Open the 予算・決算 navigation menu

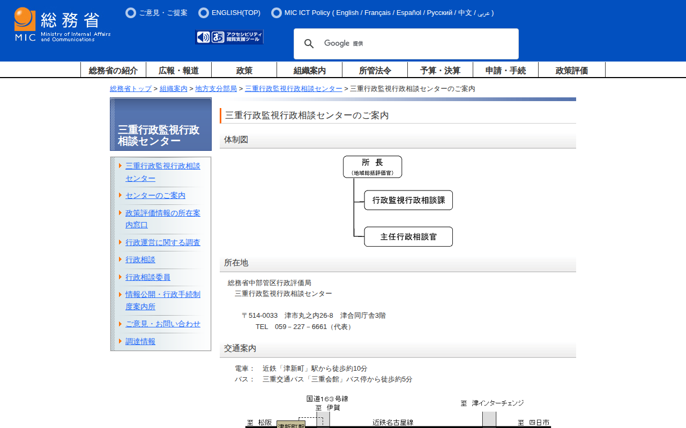coord(440,70)
